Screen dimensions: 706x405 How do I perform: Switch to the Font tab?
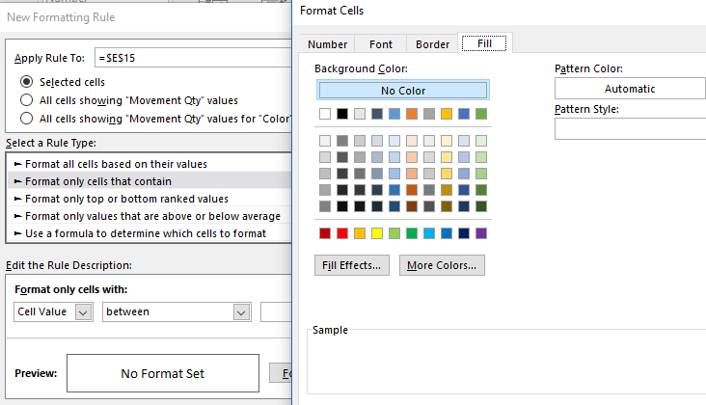(380, 44)
